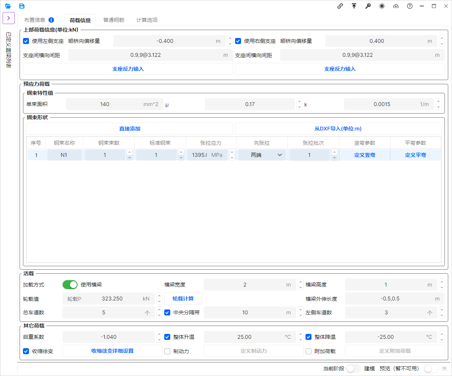Click the upload arrow icon
The width and height of the screenshot is (452, 376).
[x=354, y=6]
